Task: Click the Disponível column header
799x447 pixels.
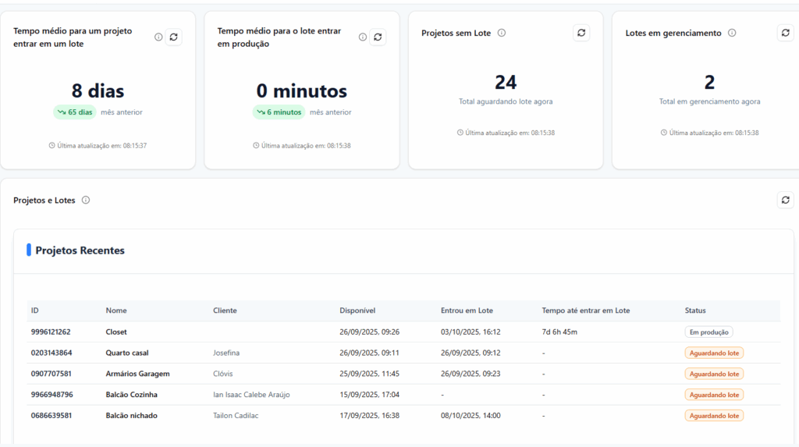Action: [x=357, y=310]
